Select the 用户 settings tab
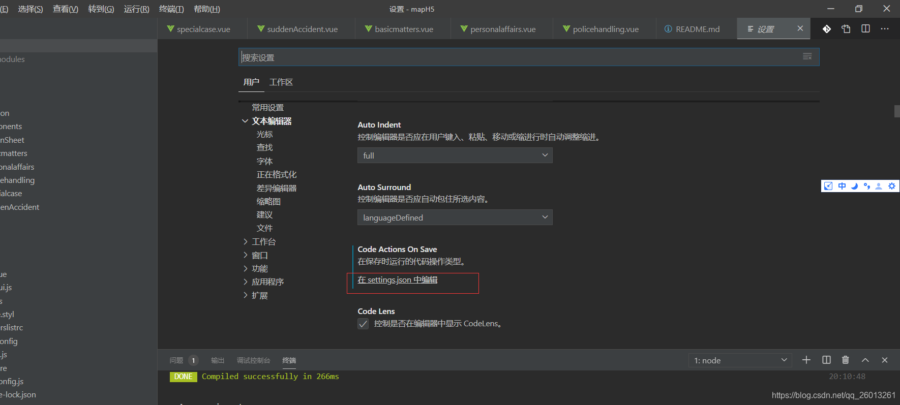The height and width of the screenshot is (405, 900). pyautogui.click(x=251, y=82)
